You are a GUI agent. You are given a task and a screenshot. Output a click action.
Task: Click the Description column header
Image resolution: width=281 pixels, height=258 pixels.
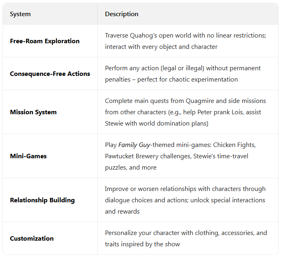coord(122,14)
